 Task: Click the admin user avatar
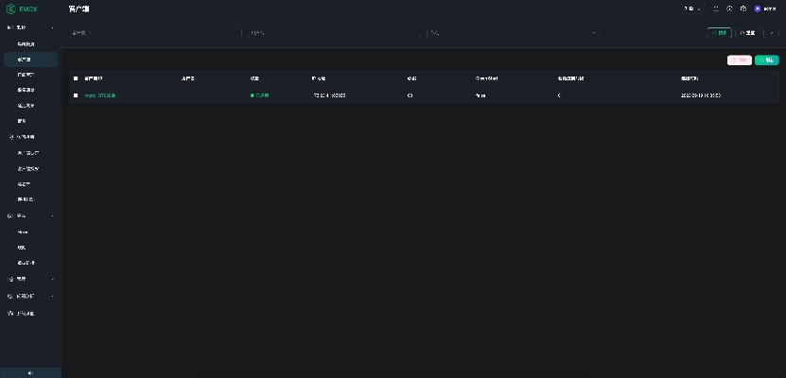(x=757, y=9)
